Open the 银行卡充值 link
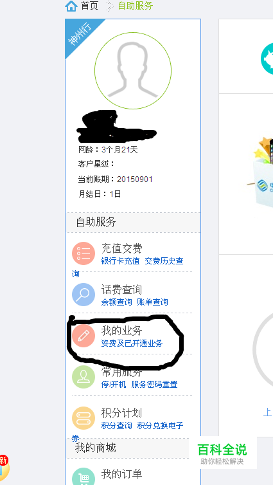The width and height of the screenshot is (273, 485). 121,261
